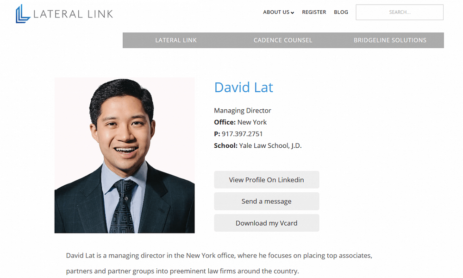Click Download my Vcard button
The image size is (463, 278).
tap(266, 223)
